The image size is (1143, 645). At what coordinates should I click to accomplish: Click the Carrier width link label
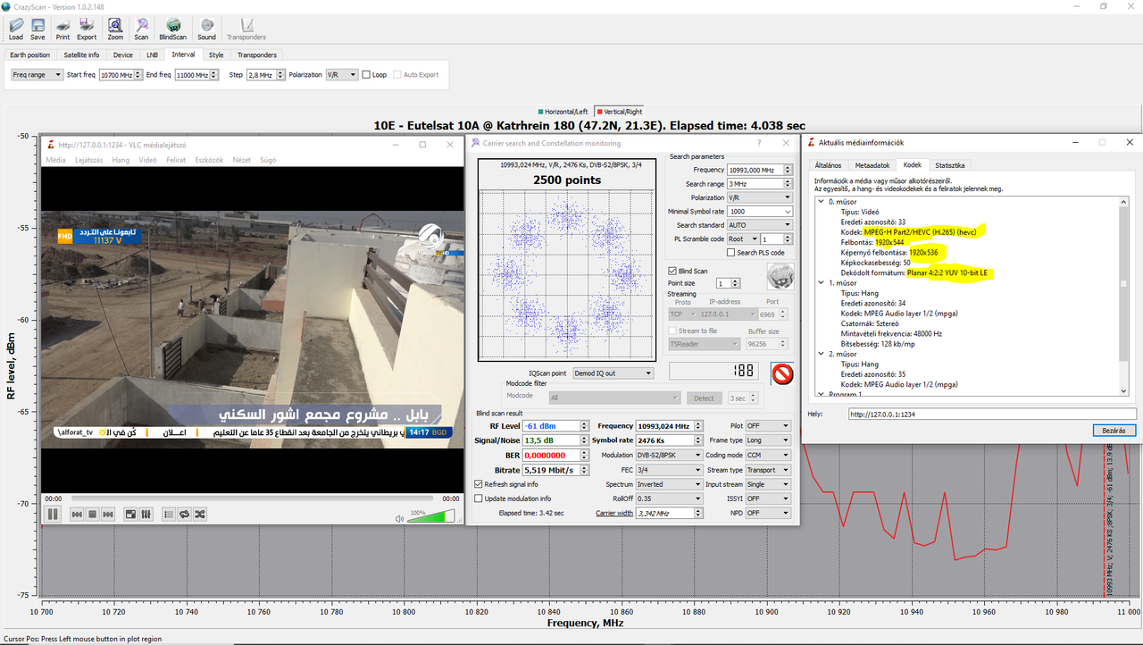click(x=614, y=513)
